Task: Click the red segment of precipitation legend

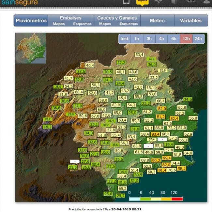Action: 177,198
